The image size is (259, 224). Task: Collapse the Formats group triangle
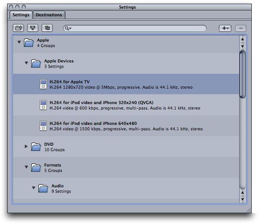[27, 167]
